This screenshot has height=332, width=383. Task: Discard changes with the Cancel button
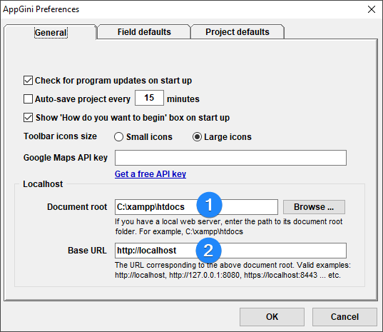pyautogui.click(x=344, y=317)
